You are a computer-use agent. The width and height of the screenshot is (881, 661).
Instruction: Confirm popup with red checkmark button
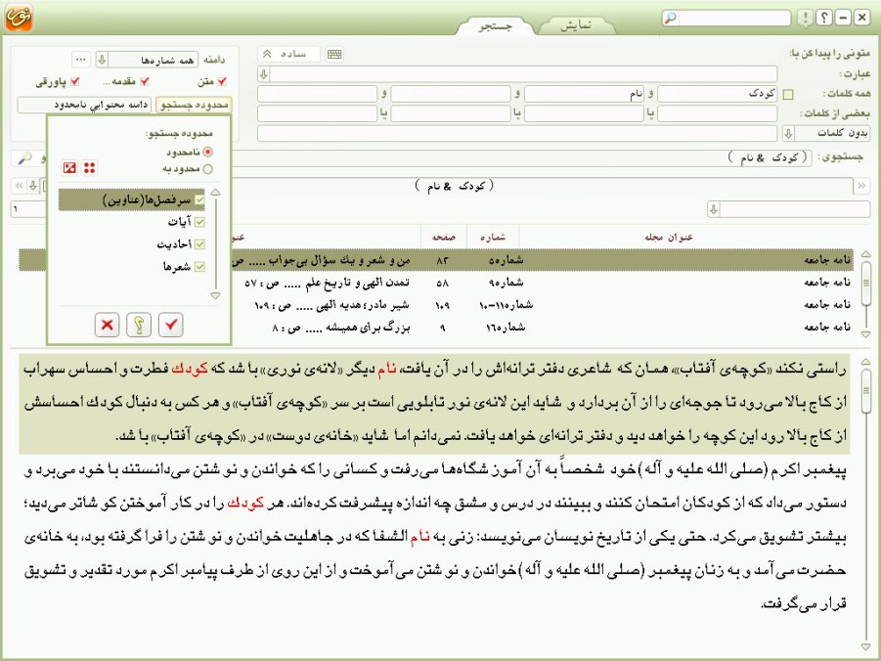[x=171, y=325]
